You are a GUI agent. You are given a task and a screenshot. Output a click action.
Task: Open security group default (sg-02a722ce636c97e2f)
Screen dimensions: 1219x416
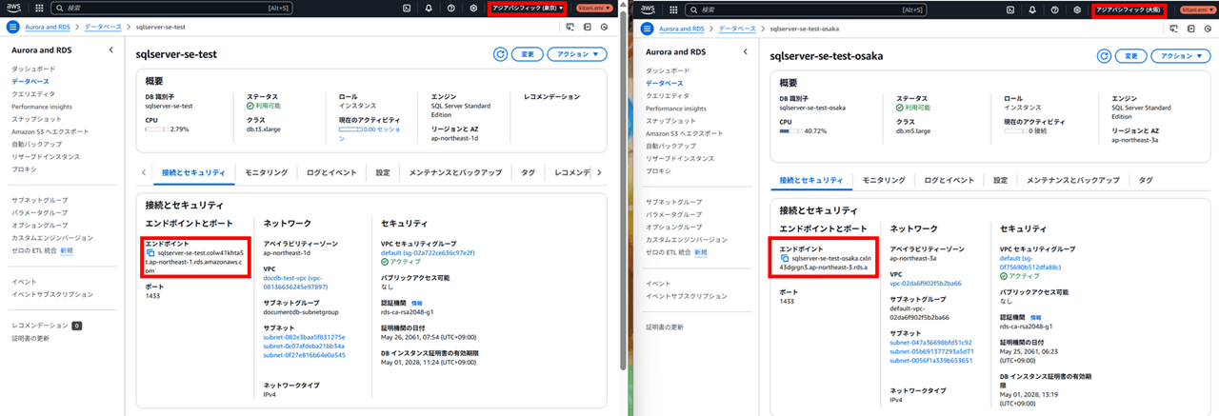(427, 253)
